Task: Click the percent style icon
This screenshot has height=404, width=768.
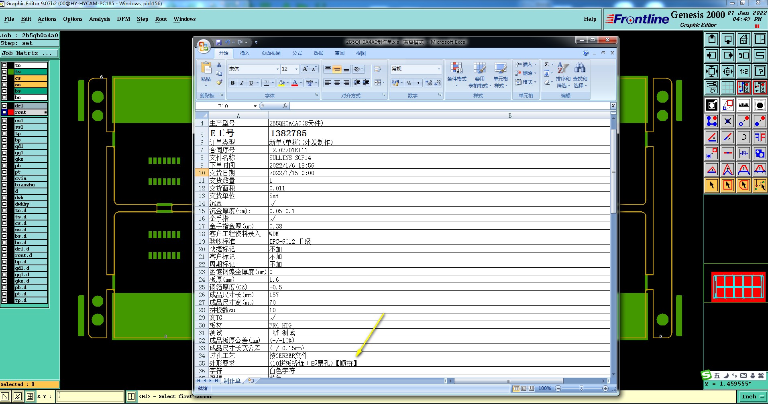Action: coord(409,83)
